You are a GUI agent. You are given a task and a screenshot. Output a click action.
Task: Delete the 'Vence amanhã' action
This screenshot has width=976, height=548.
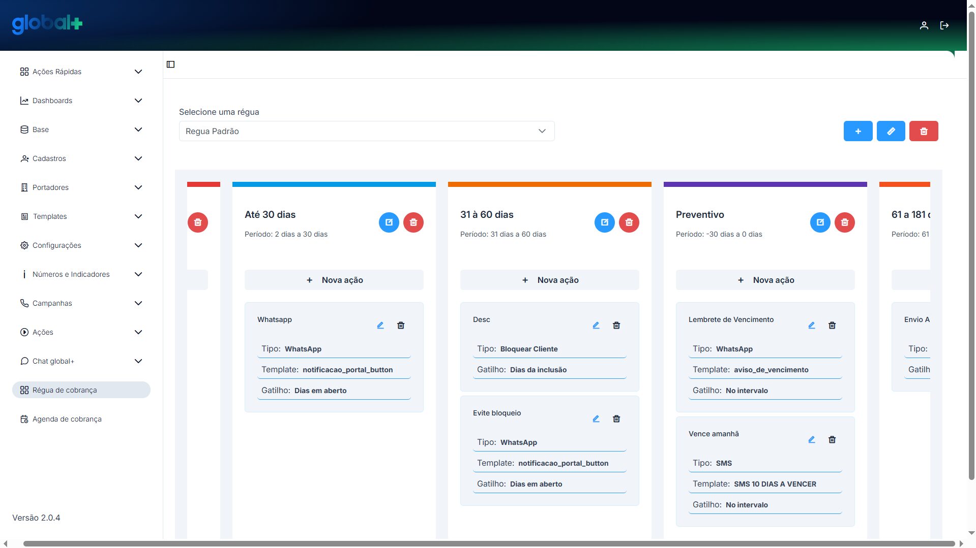(x=832, y=440)
